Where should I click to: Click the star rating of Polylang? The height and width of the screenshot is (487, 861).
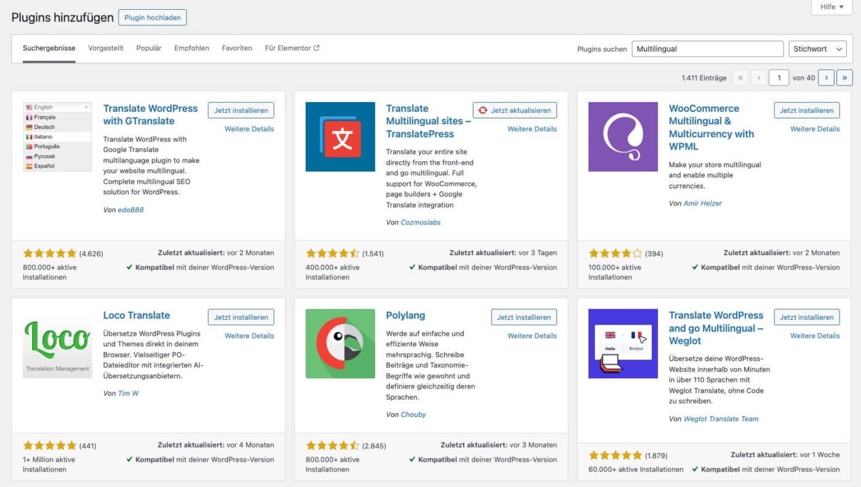(x=333, y=445)
